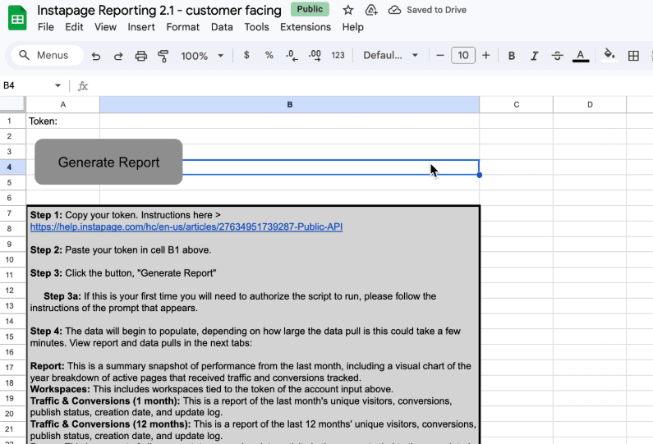Screen dimensions: 653x444
Task: Toggle italic formatting
Action: [x=535, y=56]
